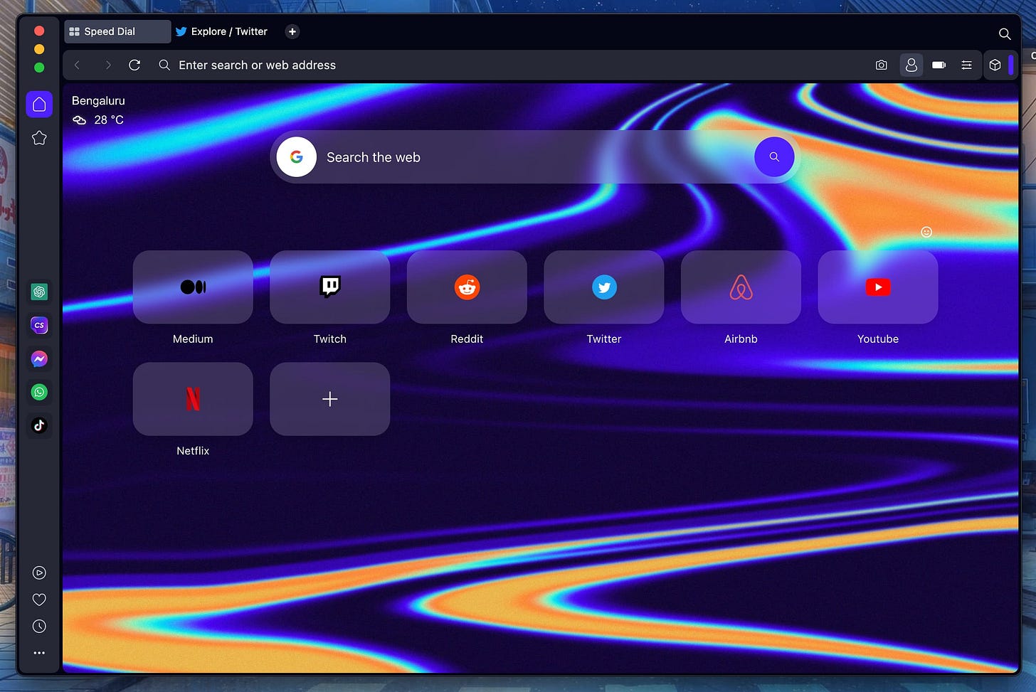Open the Extensions cube icon

tap(995, 65)
